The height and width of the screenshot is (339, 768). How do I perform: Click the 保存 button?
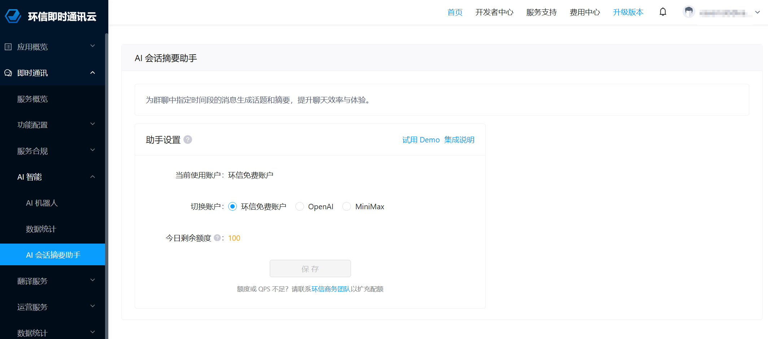pyautogui.click(x=310, y=269)
